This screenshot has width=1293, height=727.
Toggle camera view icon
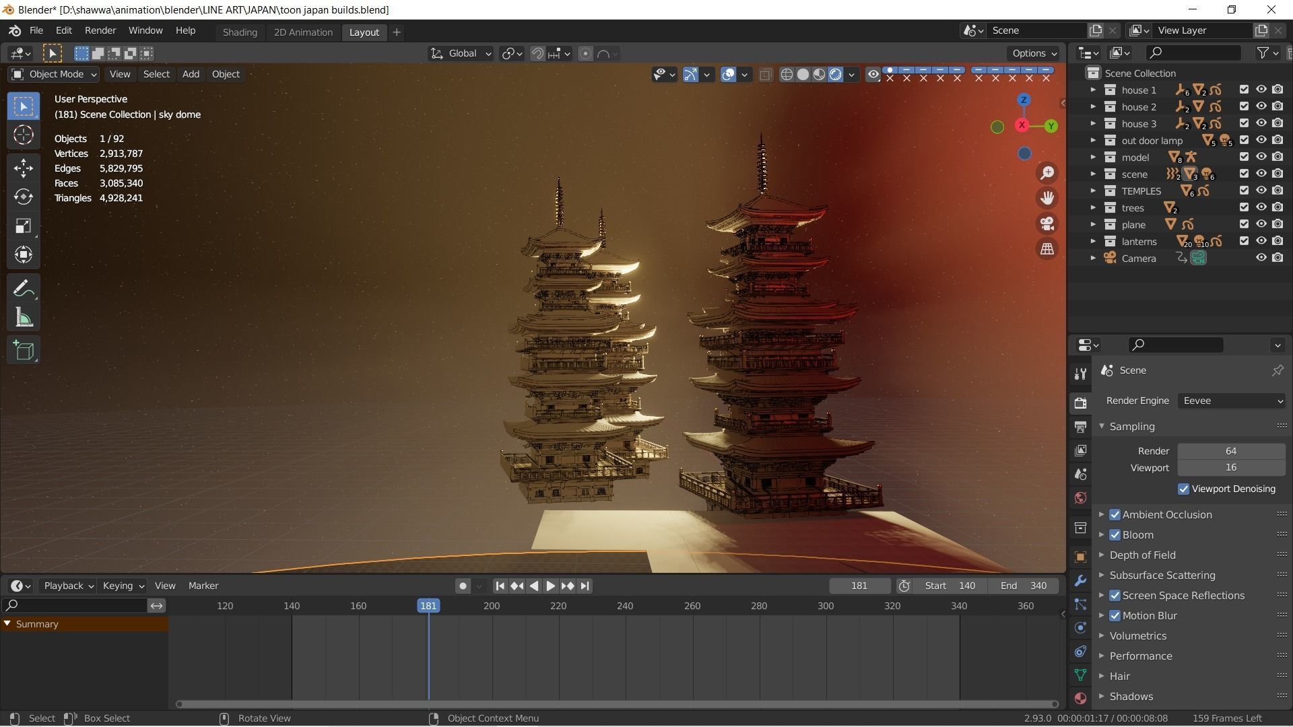tap(1047, 223)
